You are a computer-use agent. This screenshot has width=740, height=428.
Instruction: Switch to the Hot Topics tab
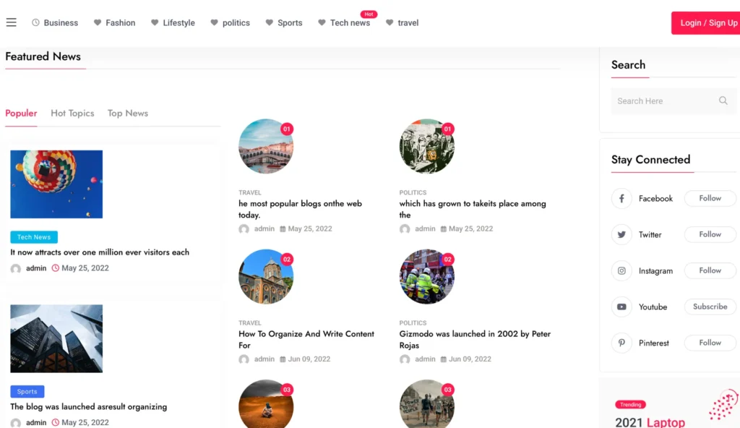(x=72, y=114)
